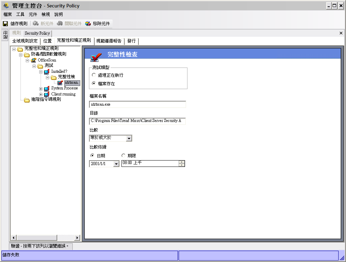346x262 pixels.
Task: Open the 說明 menu
Action: pos(59,14)
